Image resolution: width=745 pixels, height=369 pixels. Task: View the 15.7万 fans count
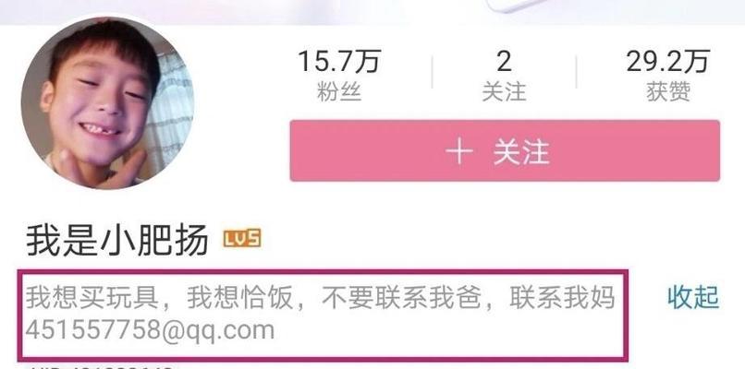tap(339, 62)
